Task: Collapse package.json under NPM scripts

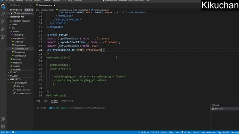Action: 10,83
